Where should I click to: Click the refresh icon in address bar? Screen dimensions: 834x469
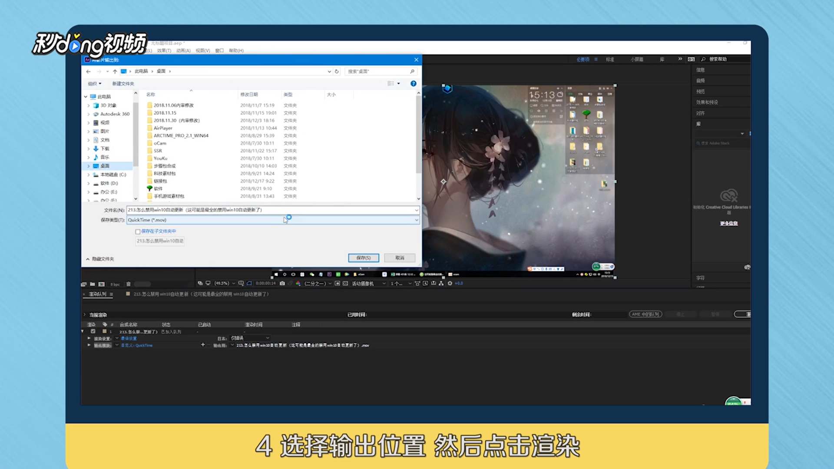tap(337, 71)
